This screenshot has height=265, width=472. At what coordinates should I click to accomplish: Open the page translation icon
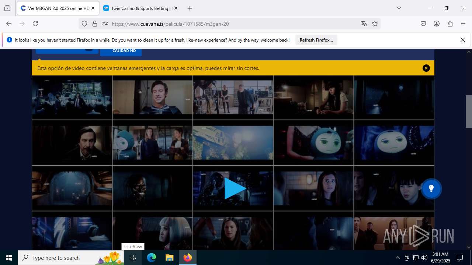pos(364,24)
